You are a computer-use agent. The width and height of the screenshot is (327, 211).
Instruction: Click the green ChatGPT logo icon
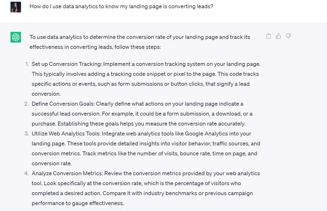[x=16, y=37]
